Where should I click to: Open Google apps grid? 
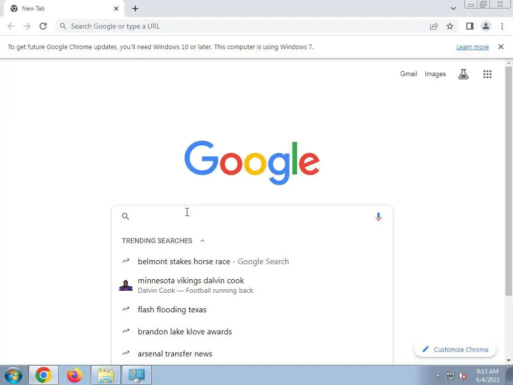click(487, 74)
